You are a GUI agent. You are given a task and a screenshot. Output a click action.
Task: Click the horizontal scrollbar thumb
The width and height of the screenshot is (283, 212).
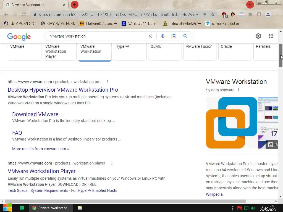pyautogui.click(x=125, y=201)
